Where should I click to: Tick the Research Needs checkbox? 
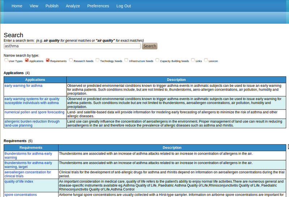coord(71,61)
